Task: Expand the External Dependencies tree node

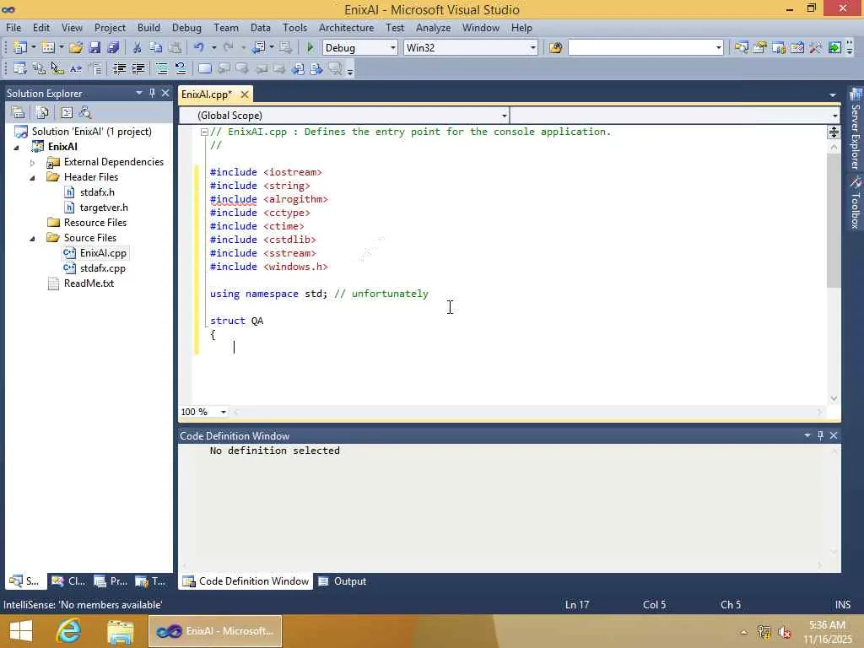Action: click(x=33, y=162)
